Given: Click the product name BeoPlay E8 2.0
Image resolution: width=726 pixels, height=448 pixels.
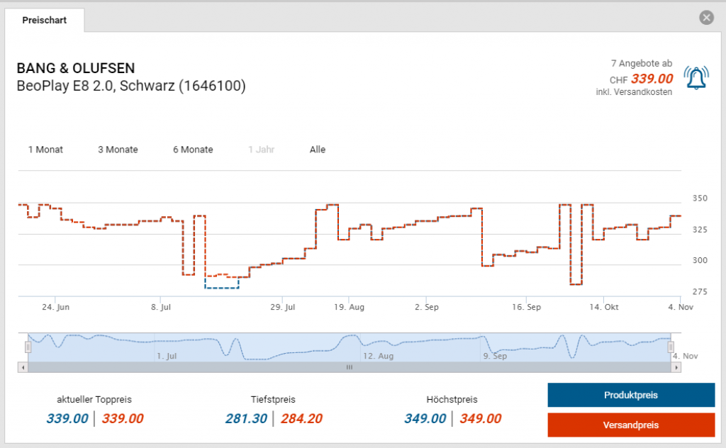Looking at the screenshot, I should point(131,86).
